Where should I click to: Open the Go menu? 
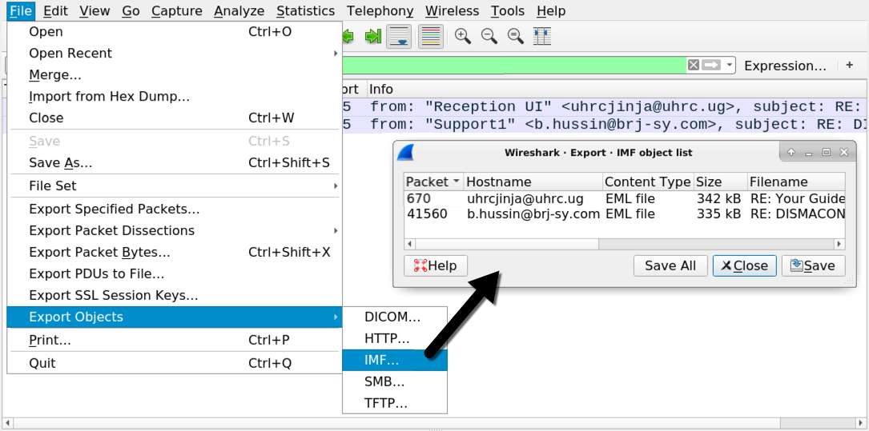(x=131, y=10)
